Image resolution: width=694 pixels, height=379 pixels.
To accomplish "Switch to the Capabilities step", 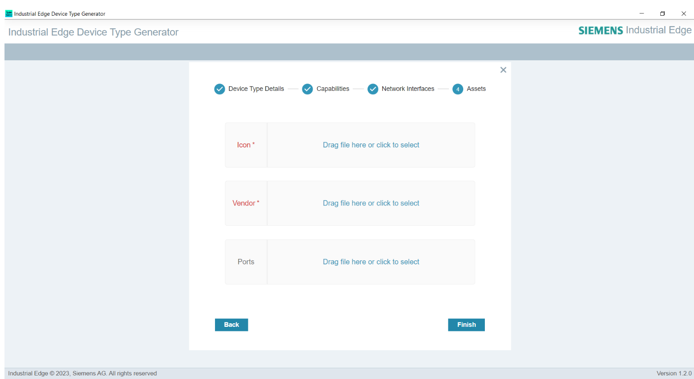I will (x=332, y=89).
